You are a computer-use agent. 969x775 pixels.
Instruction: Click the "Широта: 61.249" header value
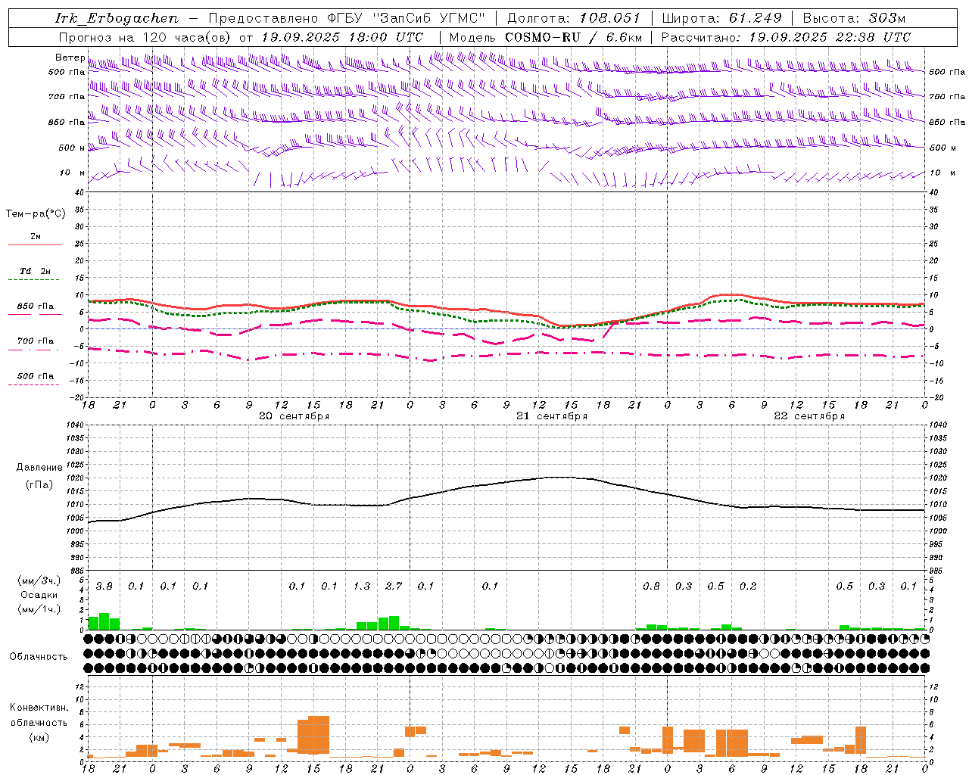(721, 18)
